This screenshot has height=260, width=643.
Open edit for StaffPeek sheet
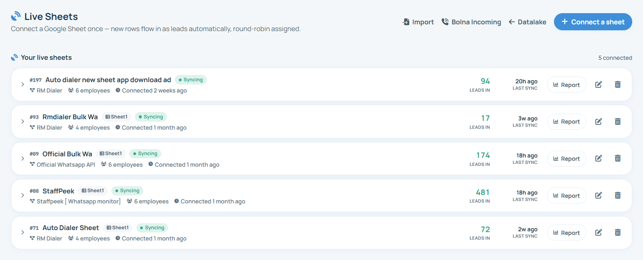pos(598,195)
